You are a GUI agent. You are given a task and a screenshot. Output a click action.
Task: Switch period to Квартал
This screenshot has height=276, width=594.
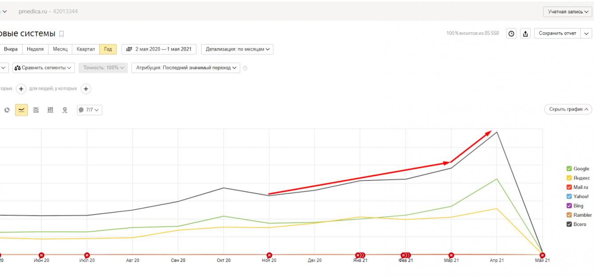(86, 49)
